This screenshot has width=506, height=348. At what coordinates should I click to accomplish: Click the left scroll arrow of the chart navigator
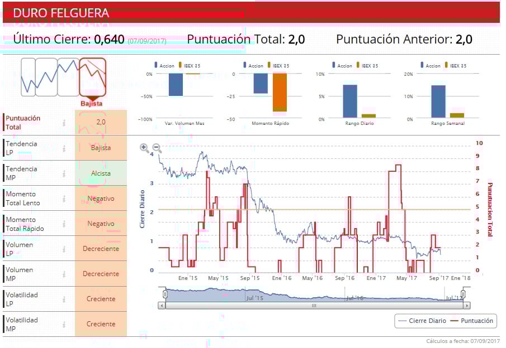(x=162, y=305)
